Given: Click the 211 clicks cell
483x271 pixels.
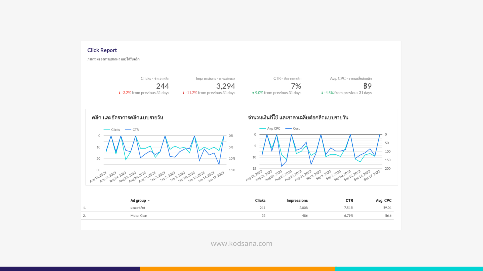Looking at the screenshot, I should coord(263,208).
